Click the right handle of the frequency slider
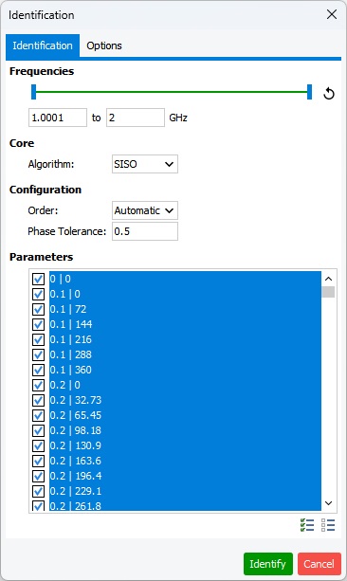Viewport: 347px width, 581px height. [x=310, y=92]
